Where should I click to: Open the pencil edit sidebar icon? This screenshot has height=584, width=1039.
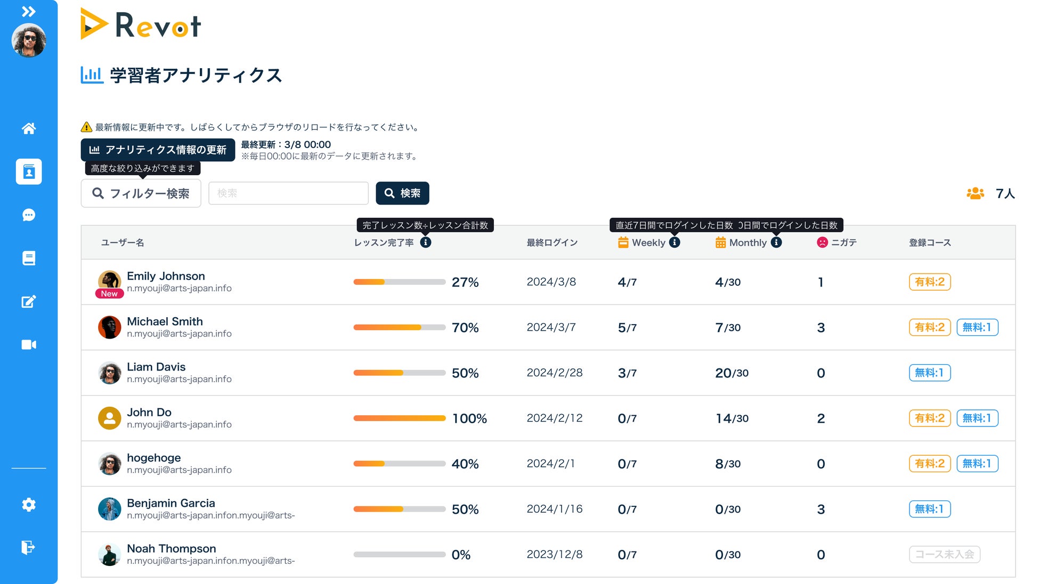pyautogui.click(x=29, y=301)
